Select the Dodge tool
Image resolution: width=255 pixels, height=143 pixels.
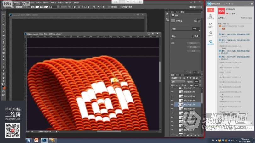[3, 60]
